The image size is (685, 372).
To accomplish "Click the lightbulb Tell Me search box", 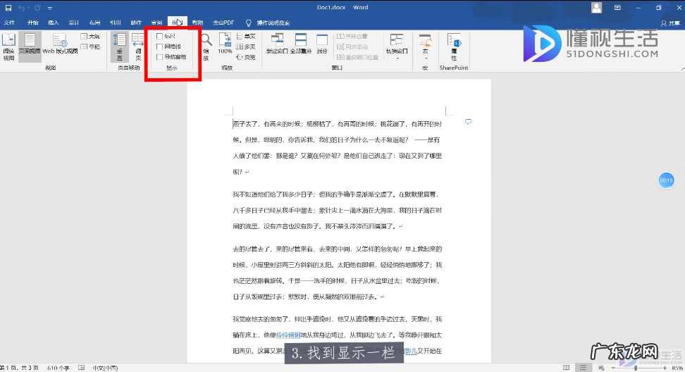I will [268, 23].
